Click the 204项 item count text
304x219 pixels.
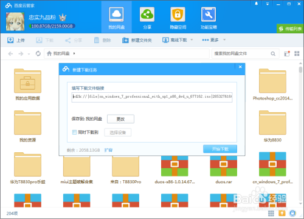12,214
